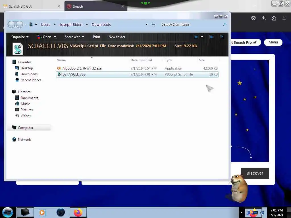Screen dimensions: 291x218
Task: Select Network in the navigation pane
Action: [24, 139]
